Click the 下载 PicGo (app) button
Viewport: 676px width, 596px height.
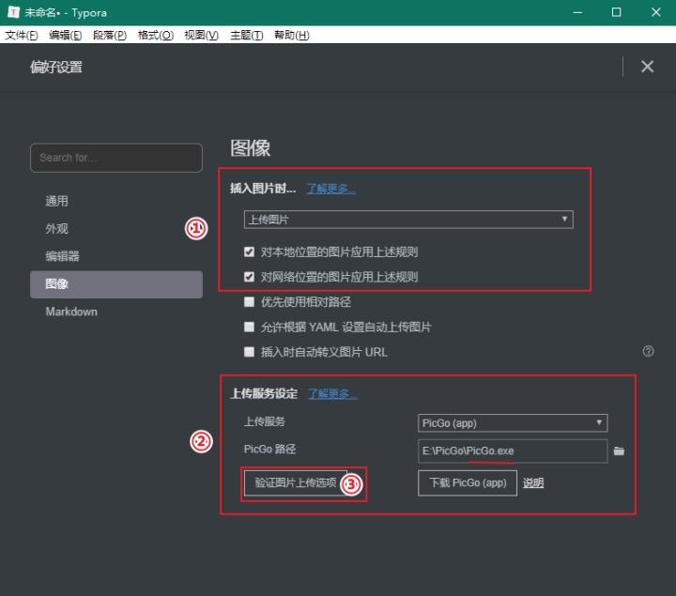click(468, 482)
